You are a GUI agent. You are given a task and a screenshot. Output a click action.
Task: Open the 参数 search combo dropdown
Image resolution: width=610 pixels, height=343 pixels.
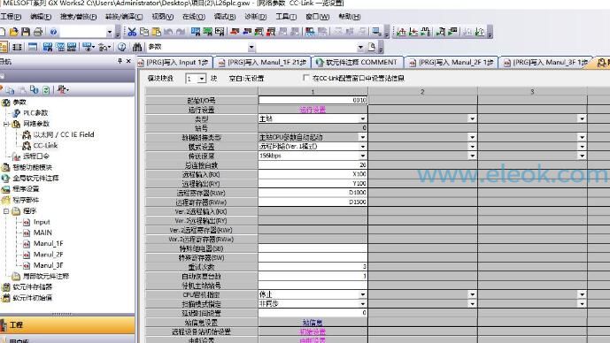(x=251, y=48)
